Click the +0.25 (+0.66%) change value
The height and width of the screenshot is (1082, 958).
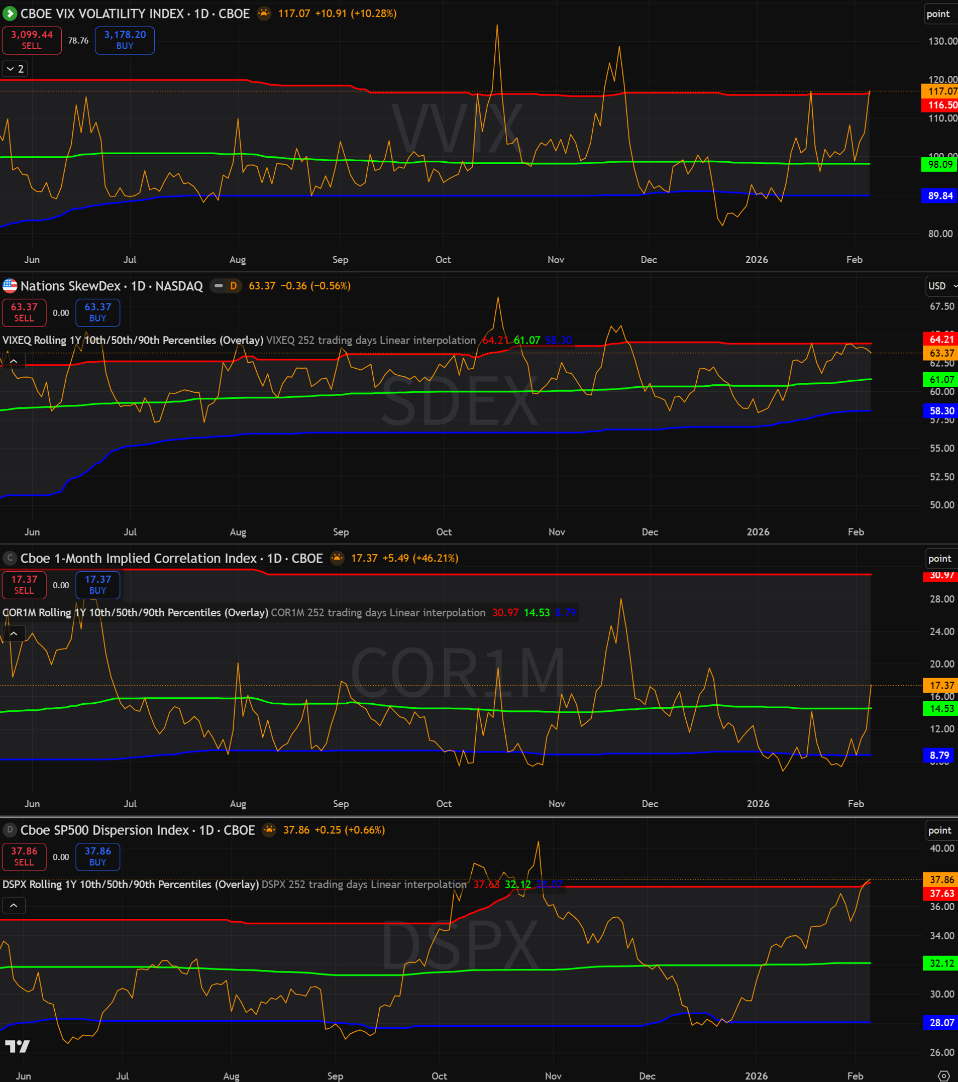click(x=350, y=829)
